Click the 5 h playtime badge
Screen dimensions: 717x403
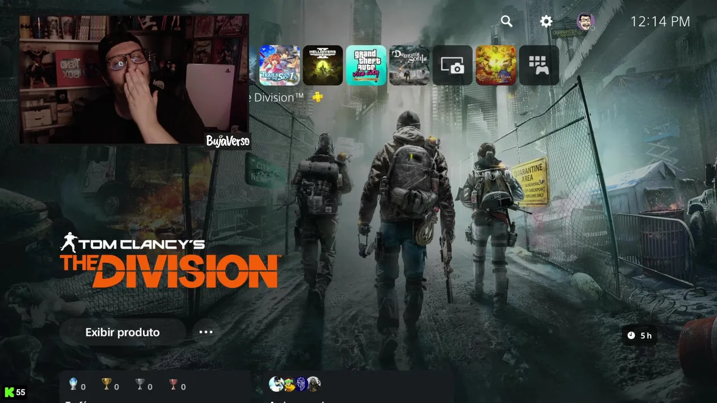tap(640, 335)
